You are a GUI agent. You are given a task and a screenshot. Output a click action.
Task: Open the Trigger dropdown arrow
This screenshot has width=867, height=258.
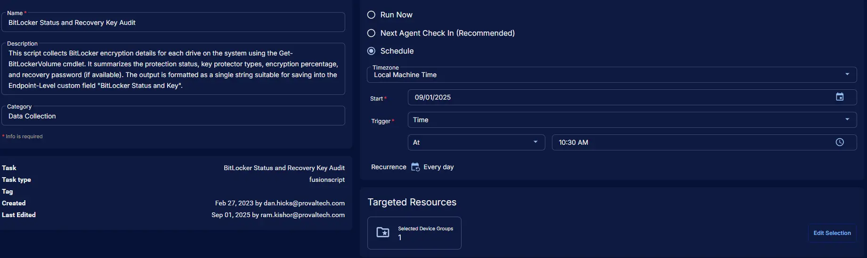[x=847, y=119]
